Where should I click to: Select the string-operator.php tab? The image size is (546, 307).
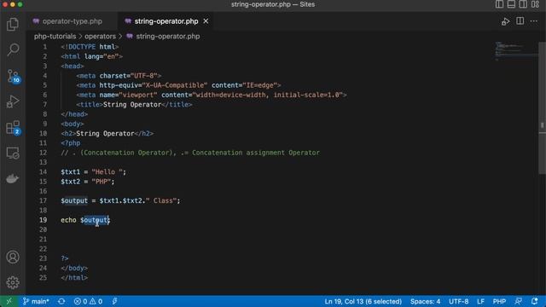166,21
